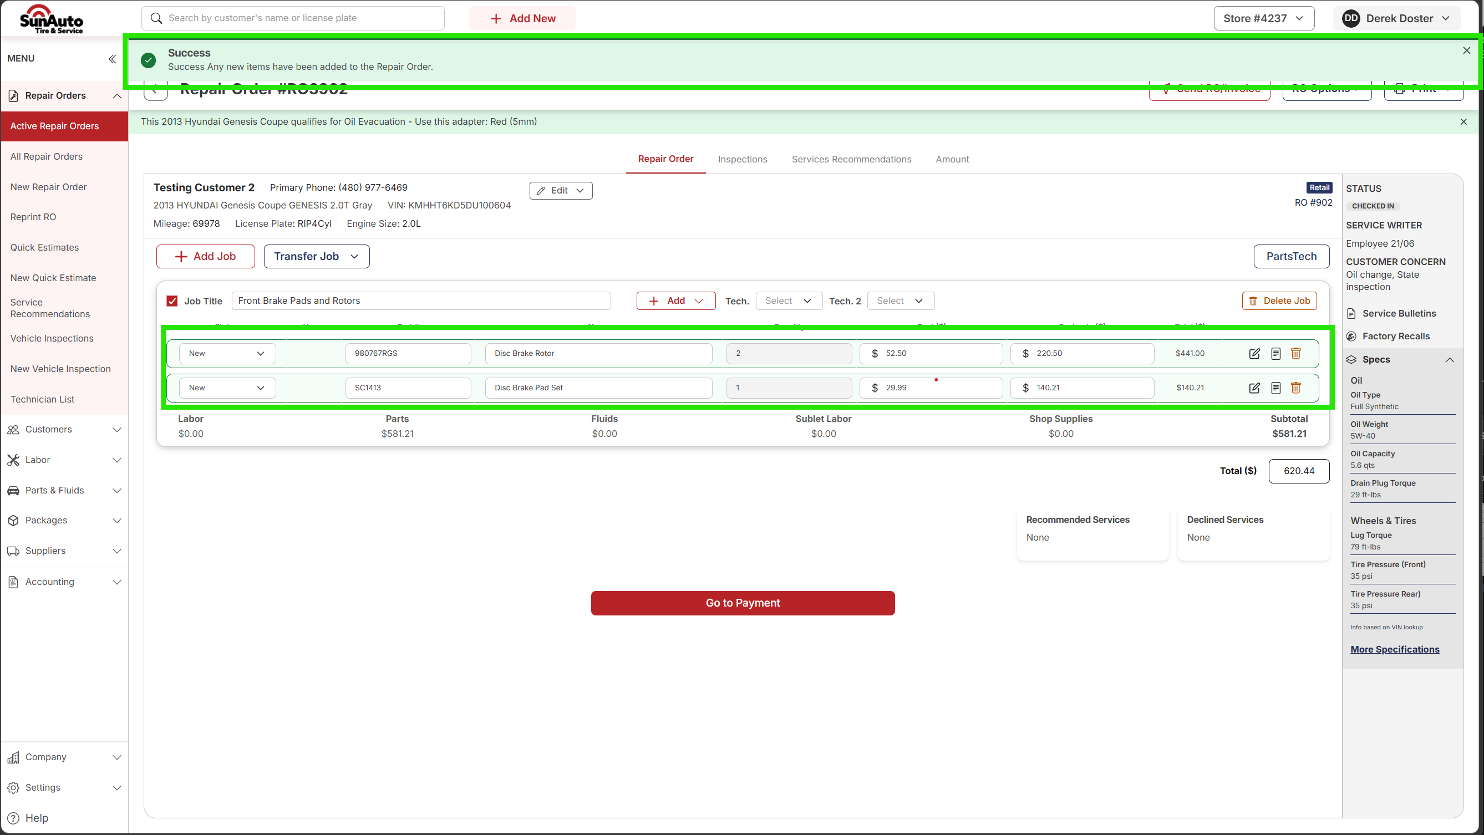Viewport: 1484px width, 835px height.
Task: Open Reprint RO in the menu
Action: click(x=33, y=217)
